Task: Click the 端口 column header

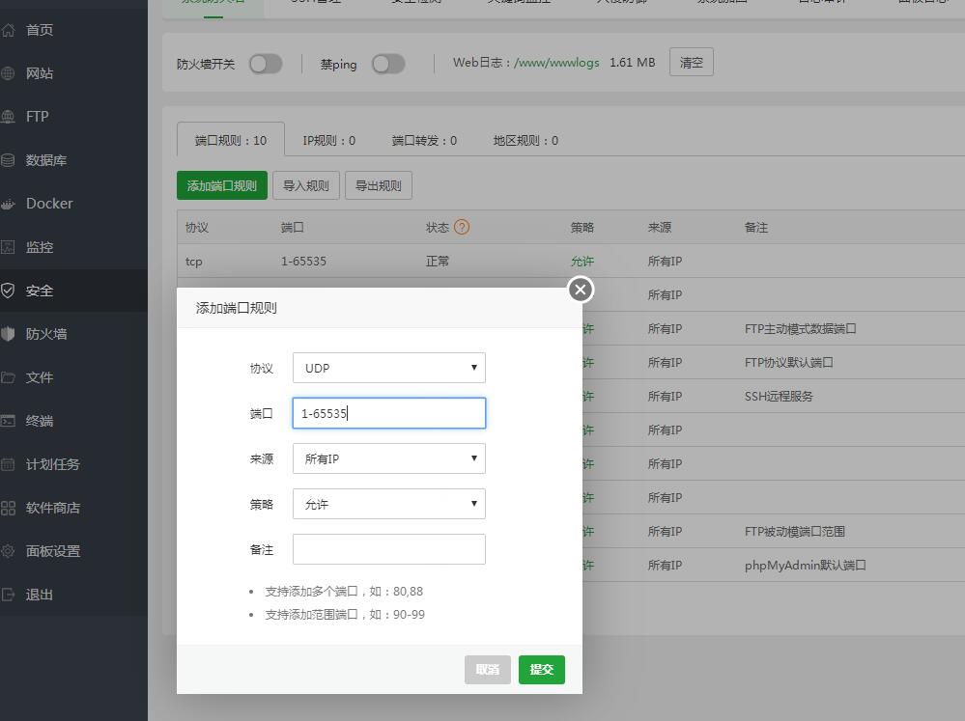Action: tap(293, 228)
